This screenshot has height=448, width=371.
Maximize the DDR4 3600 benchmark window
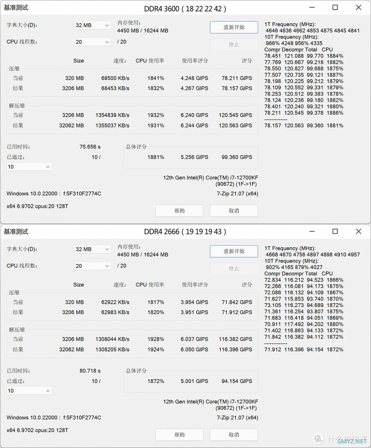click(x=335, y=8)
